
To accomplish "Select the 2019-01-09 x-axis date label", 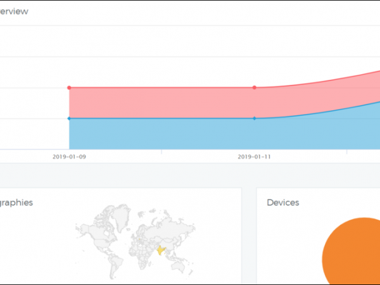I will coord(69,156).
